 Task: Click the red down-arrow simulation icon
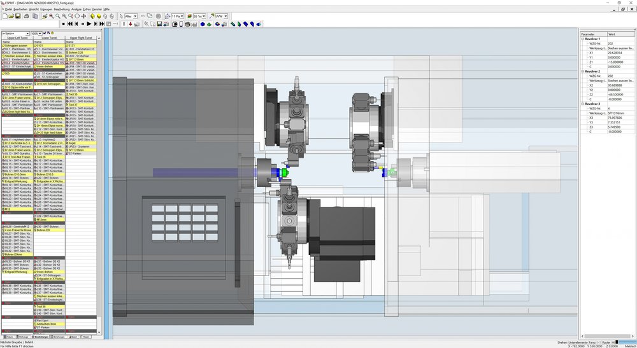tap(131, 24)
